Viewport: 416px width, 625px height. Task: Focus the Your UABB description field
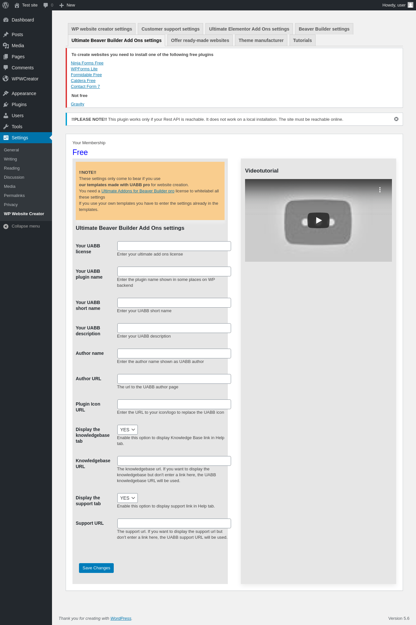[174, 328]
